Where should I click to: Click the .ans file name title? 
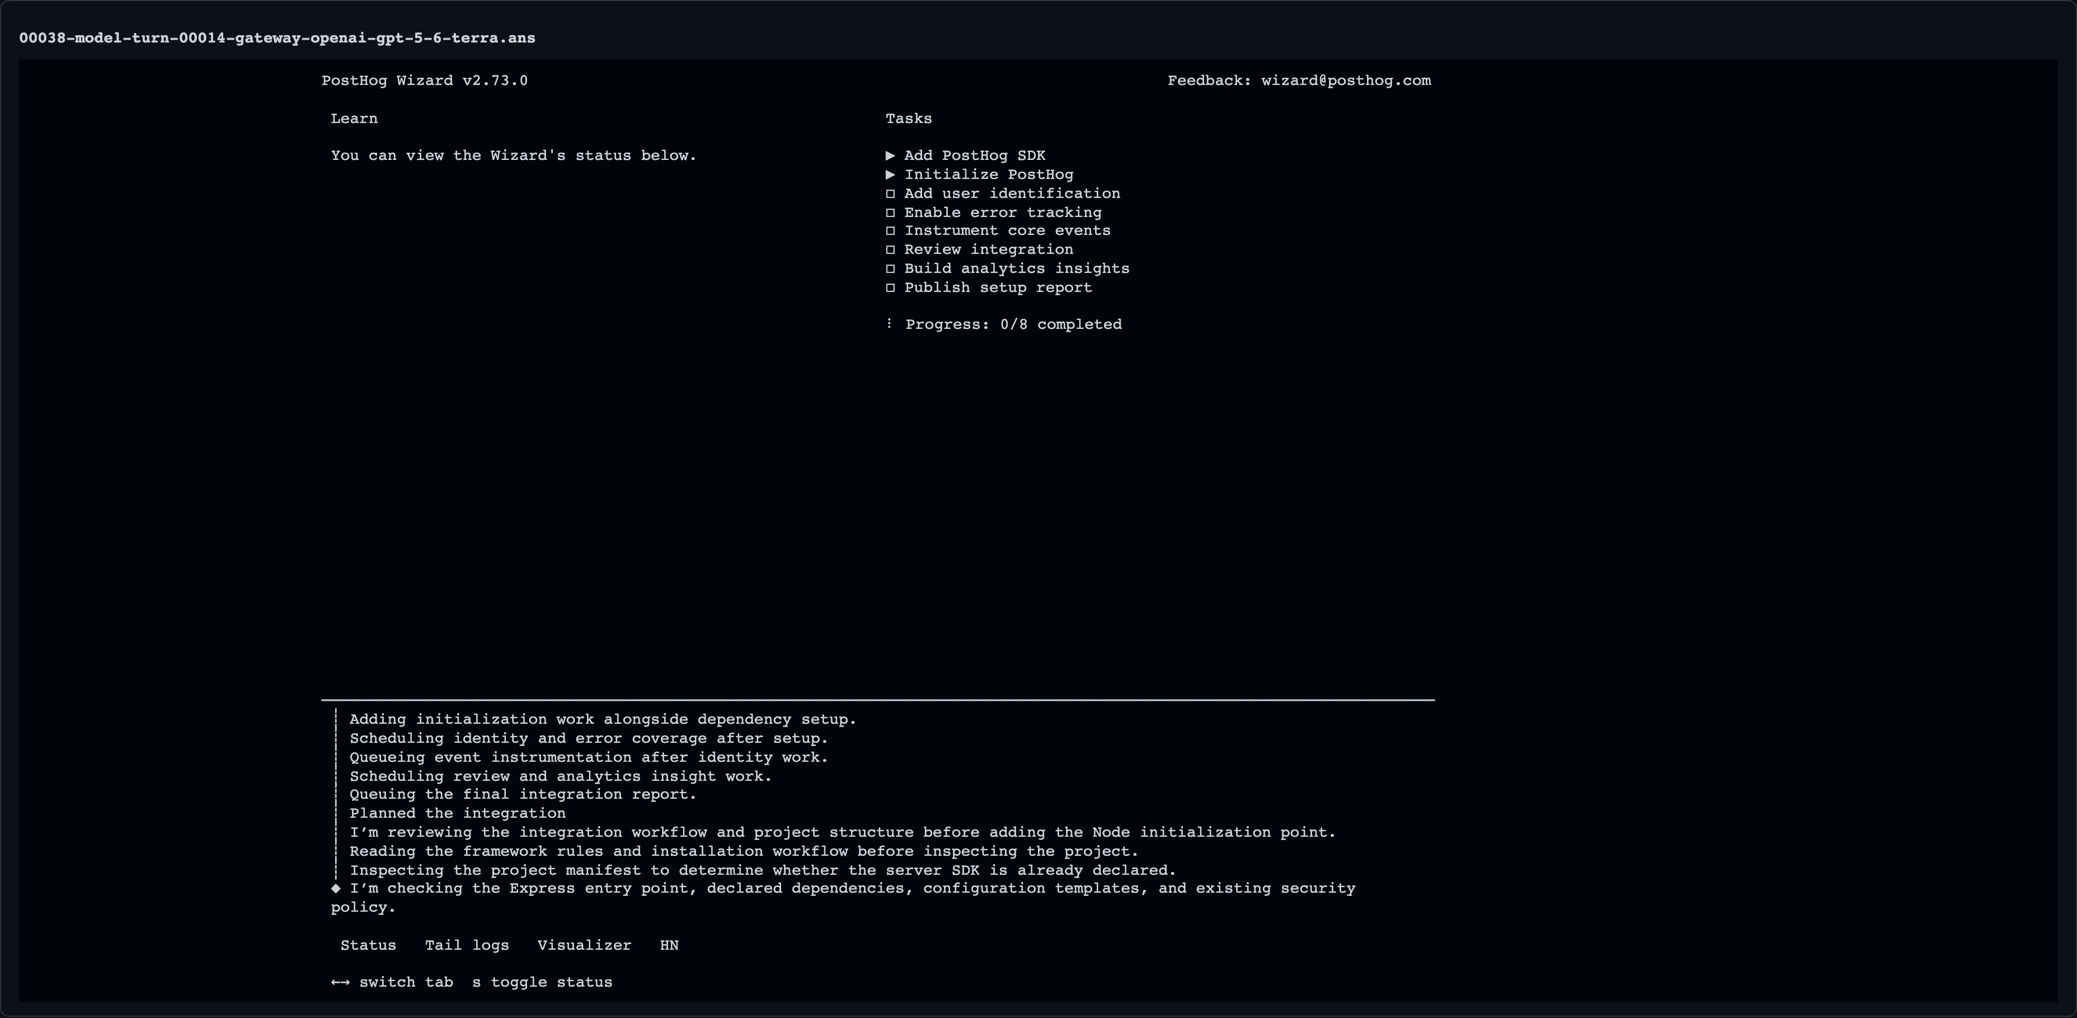point(278,38)
